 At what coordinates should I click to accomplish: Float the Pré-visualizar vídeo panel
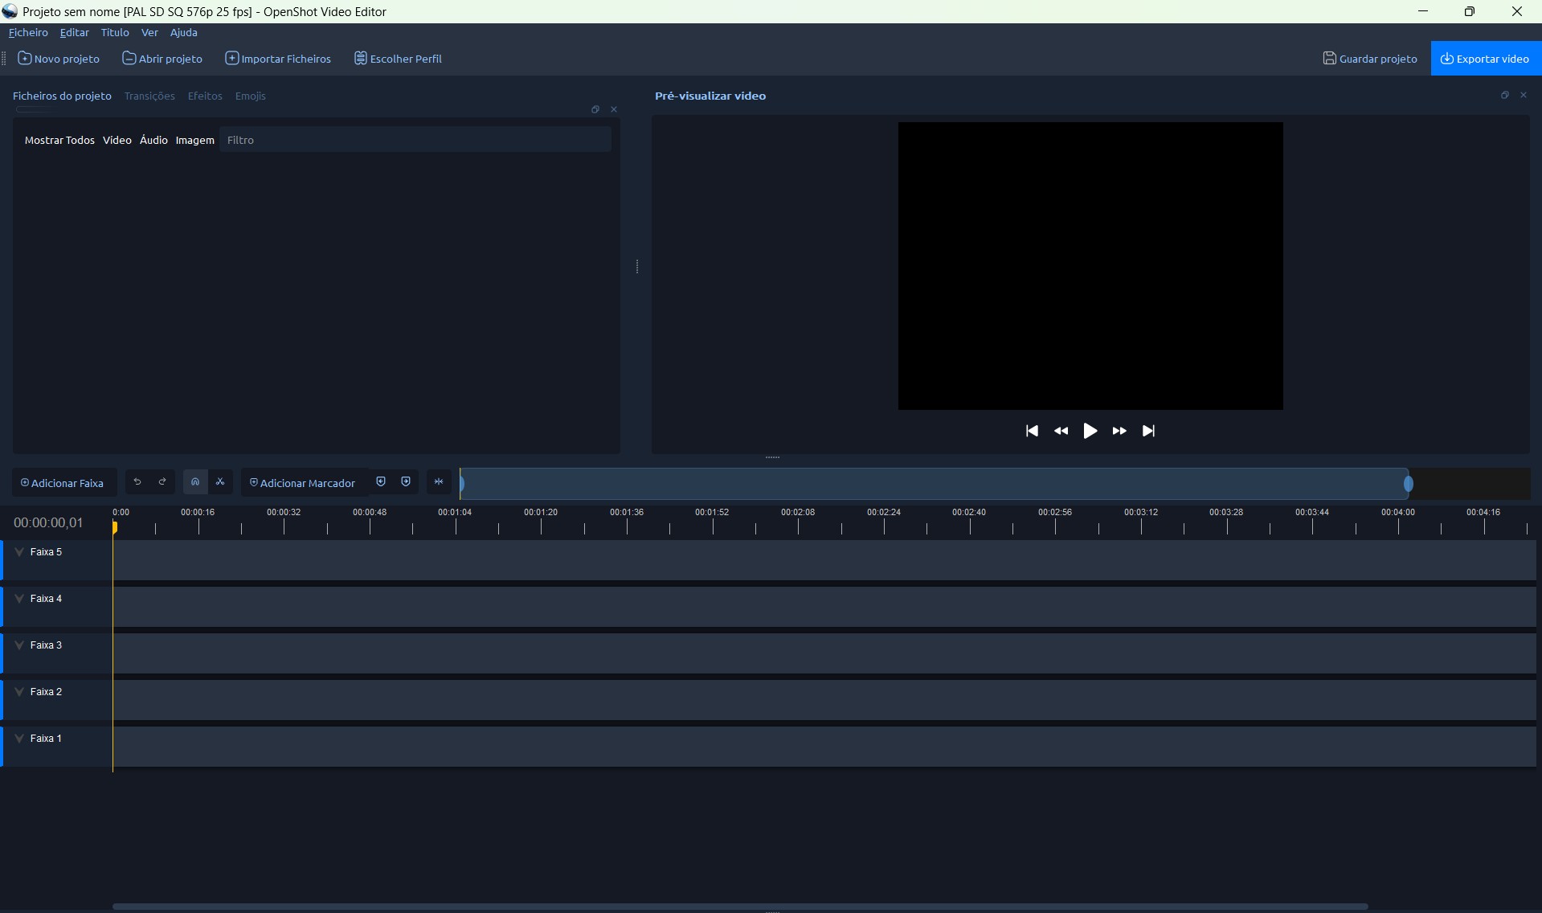point(1505,95)
